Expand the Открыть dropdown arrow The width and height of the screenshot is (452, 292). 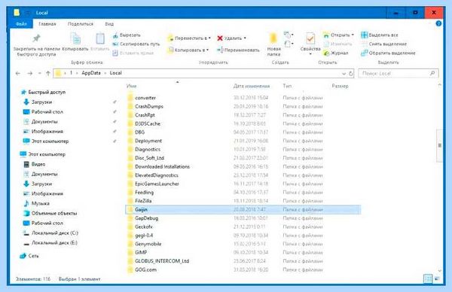click(x=353, y=35)
